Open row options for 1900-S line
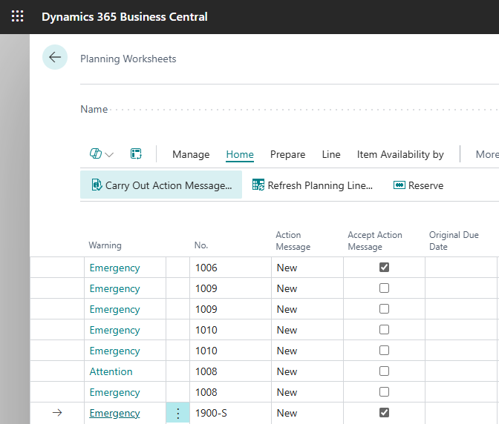499x424 pixels. point(178,413)
